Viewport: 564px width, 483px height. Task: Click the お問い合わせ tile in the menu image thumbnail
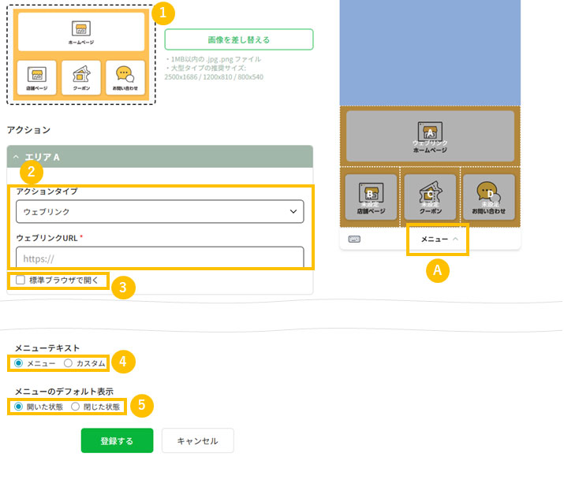(x=125, y=78)
